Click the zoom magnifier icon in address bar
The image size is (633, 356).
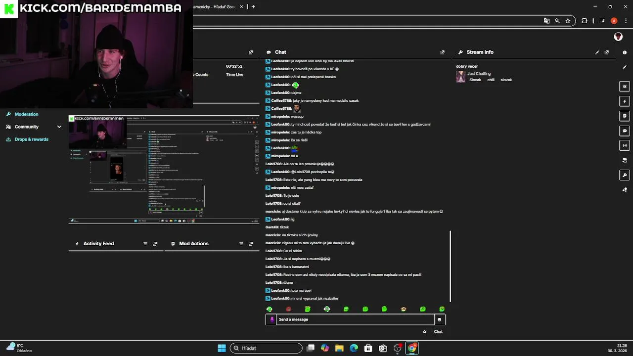[x=557, y=21]
